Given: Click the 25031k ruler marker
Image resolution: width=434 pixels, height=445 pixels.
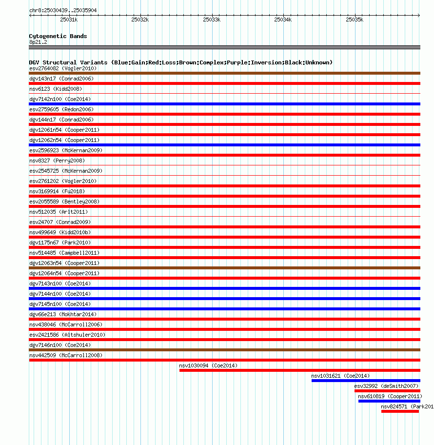Looking at the screenshot, I should pos(69,20).
